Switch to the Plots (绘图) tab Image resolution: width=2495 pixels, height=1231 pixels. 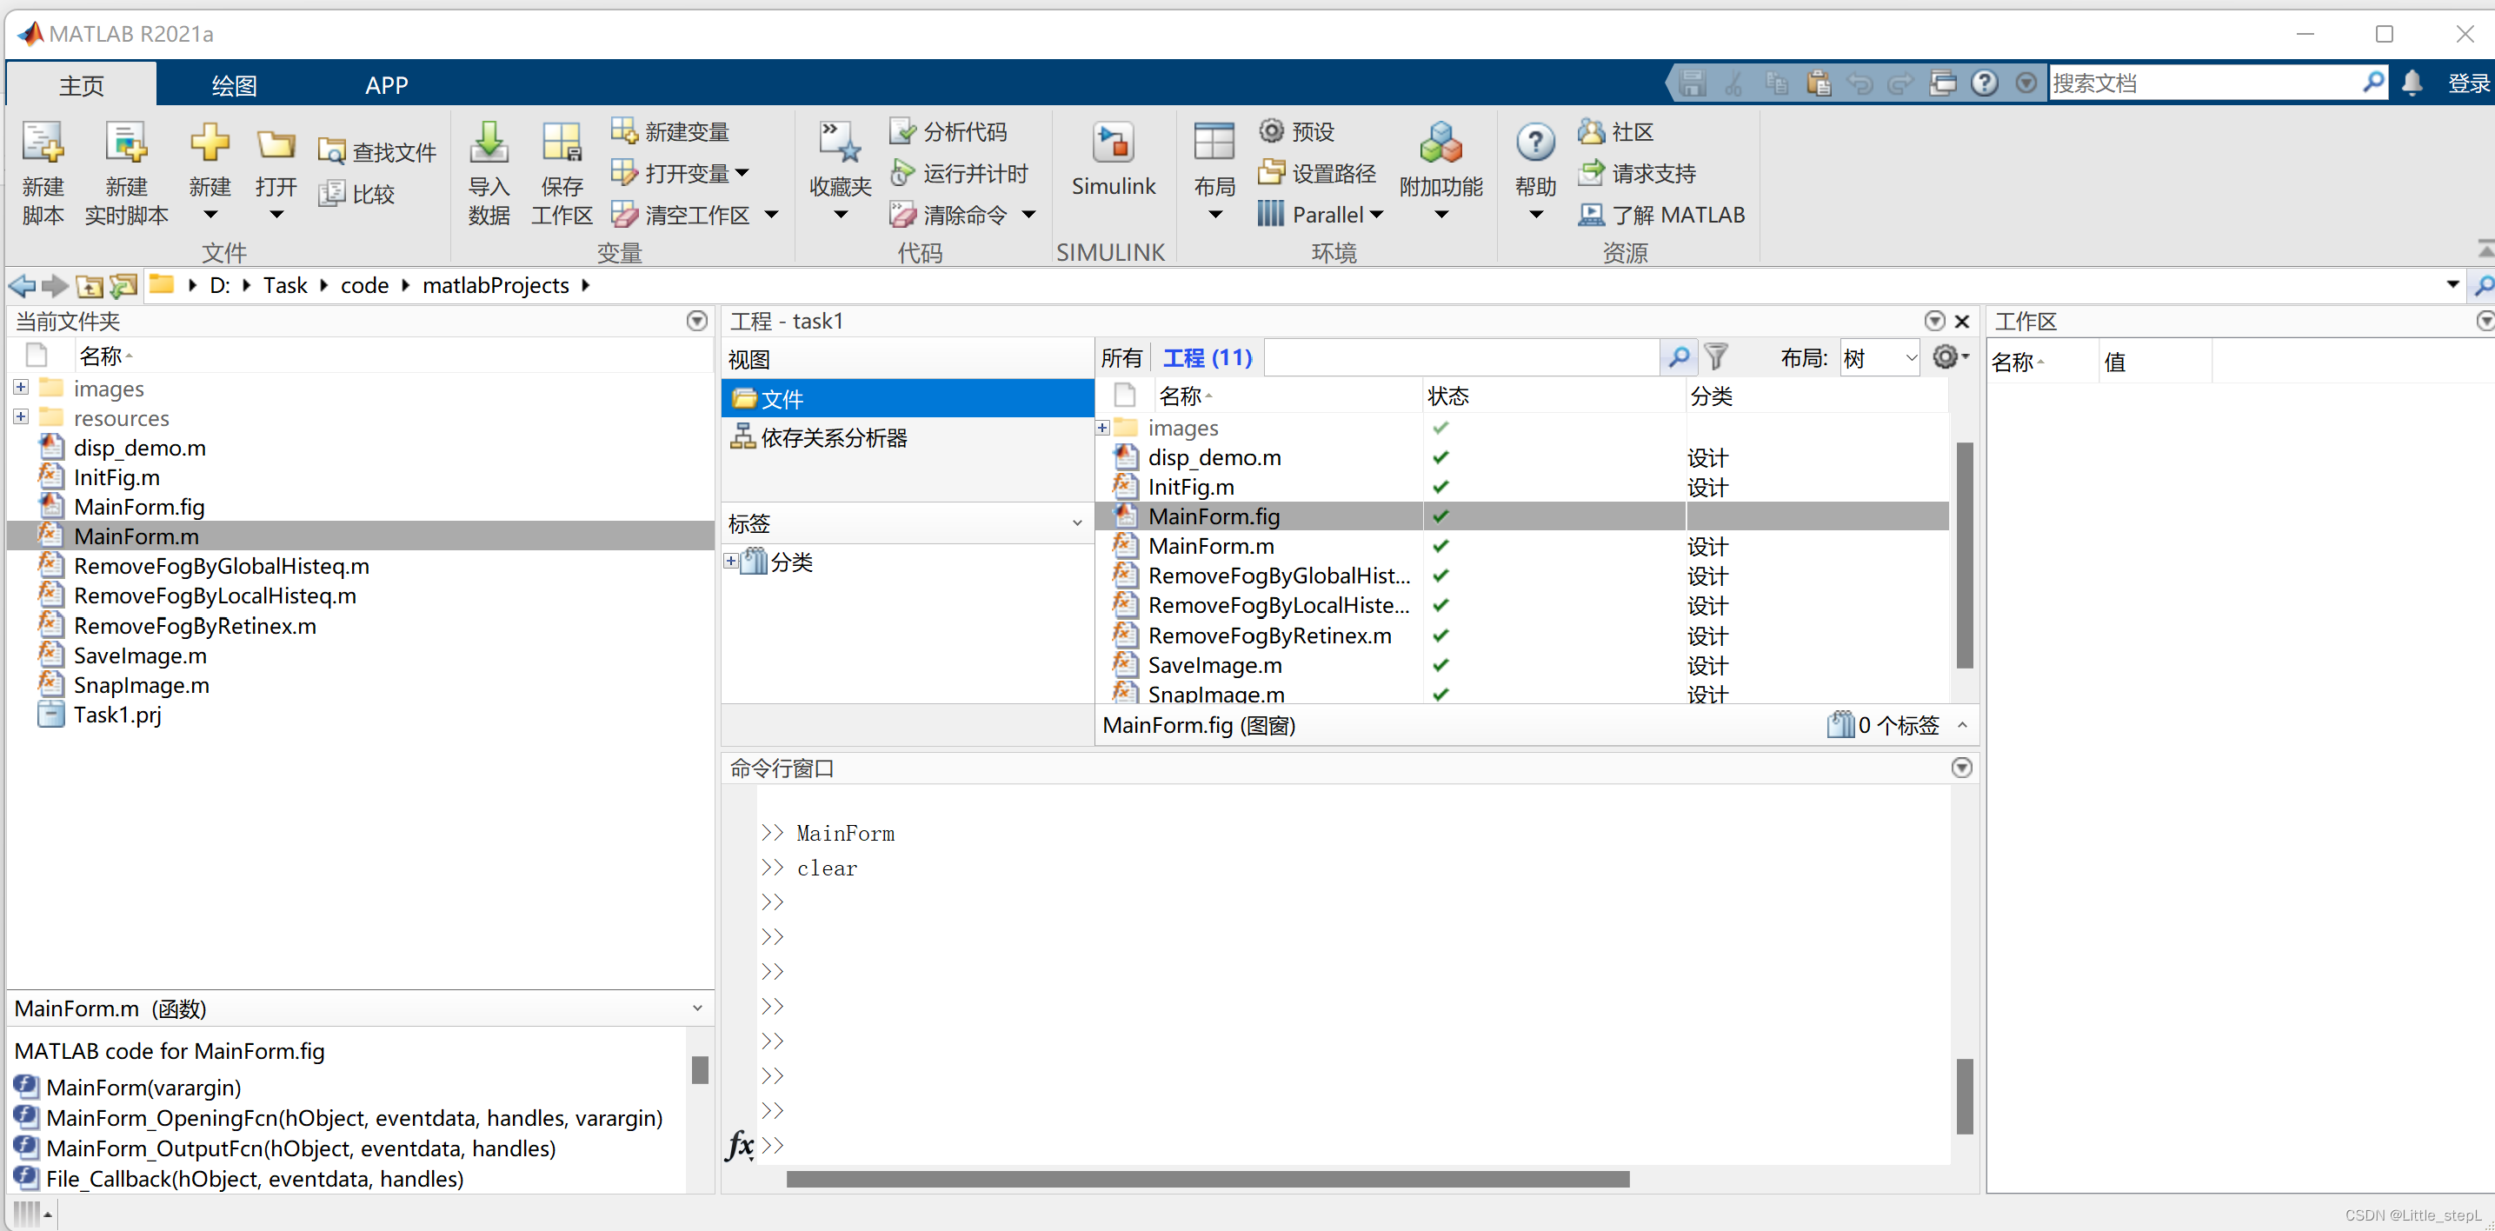coord(234,85)
